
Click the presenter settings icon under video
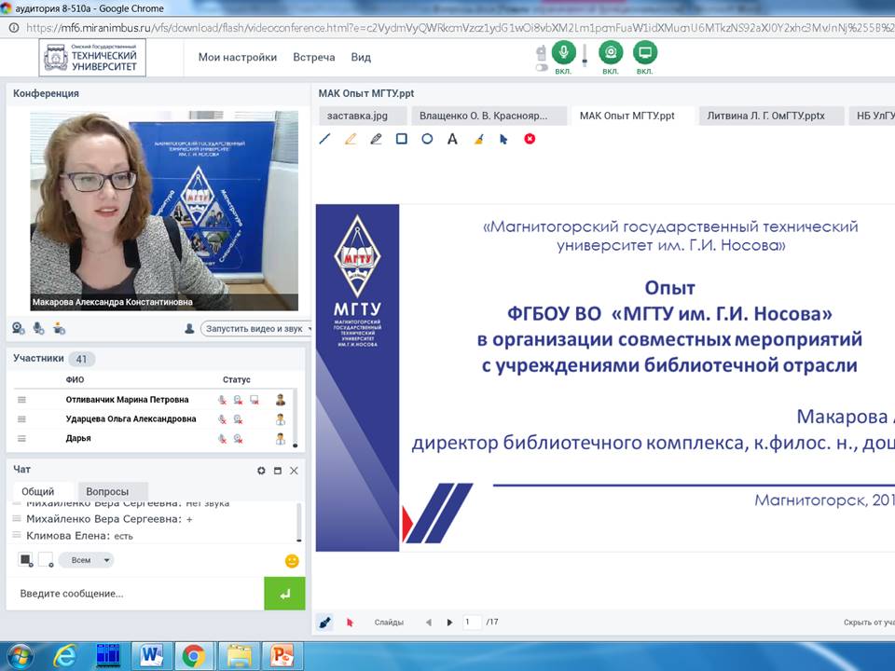click(60, 328)
